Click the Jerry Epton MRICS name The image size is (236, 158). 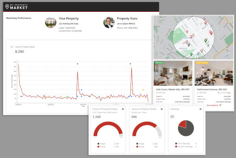pyautogui.click(x=126, y=24)
